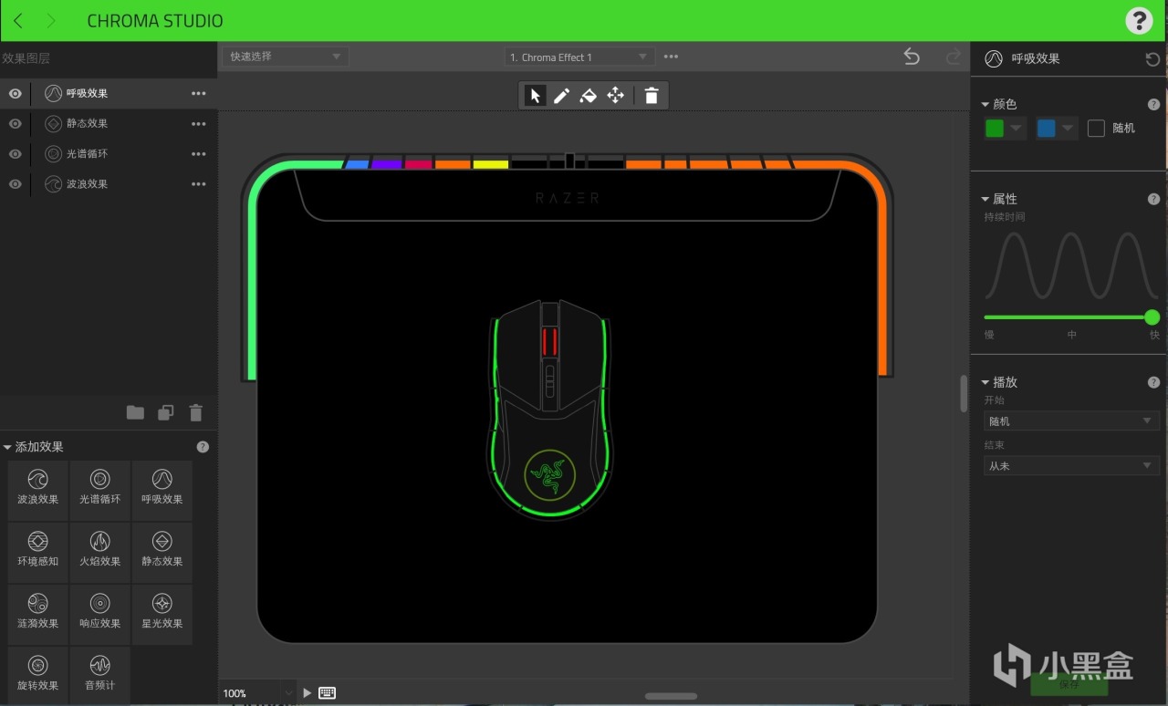This screenshot has height=706, width=1168.
Task: Open the options menu for the 波浪效果 layer
Action: (199, 183)
